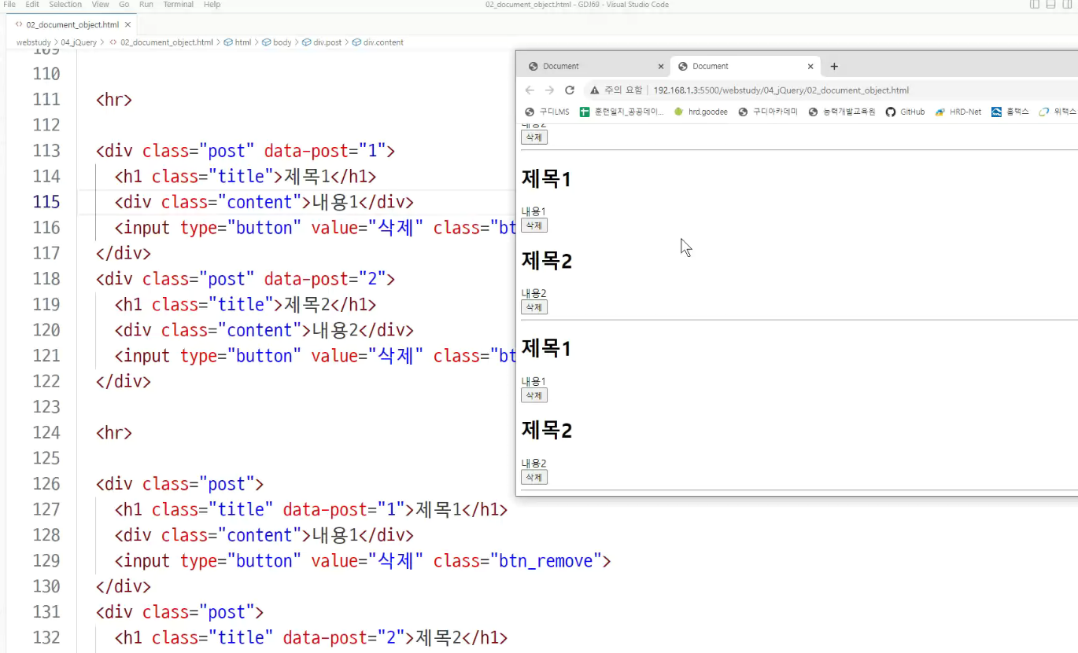Select the 02_document_object.html editor tab

[x=72, y=24]
